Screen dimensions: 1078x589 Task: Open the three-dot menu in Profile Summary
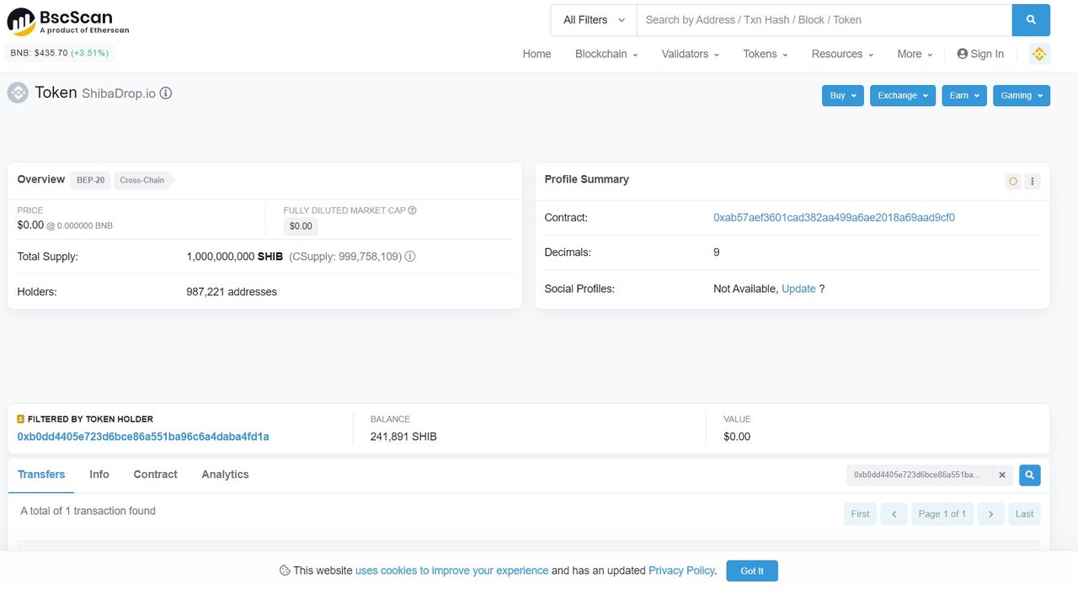coord(1033,181)
